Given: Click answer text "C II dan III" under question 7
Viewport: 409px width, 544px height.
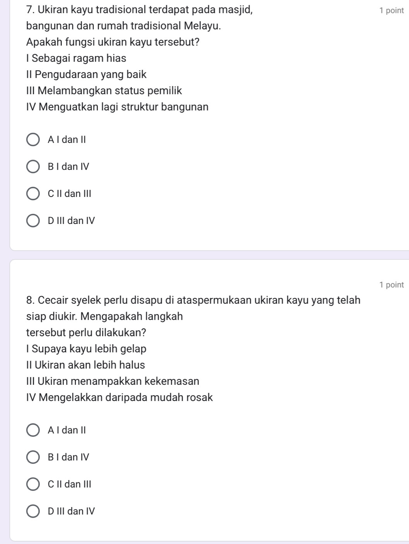Looking at the screenshot, I should 70,193.
